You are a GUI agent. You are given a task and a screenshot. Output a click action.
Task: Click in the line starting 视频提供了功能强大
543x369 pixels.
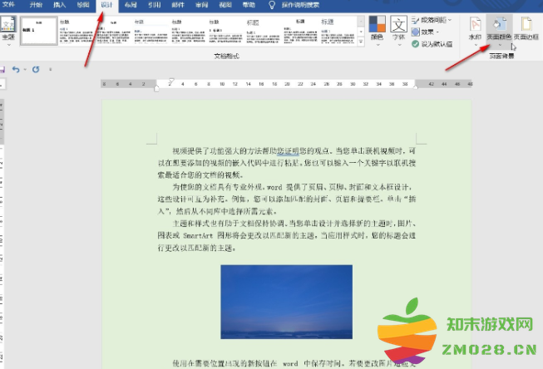294,151
